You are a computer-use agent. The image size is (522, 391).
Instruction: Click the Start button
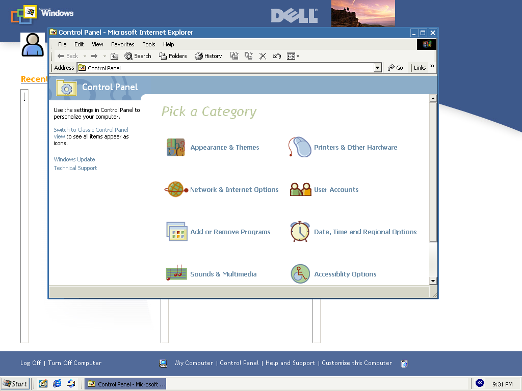point(15,384)
